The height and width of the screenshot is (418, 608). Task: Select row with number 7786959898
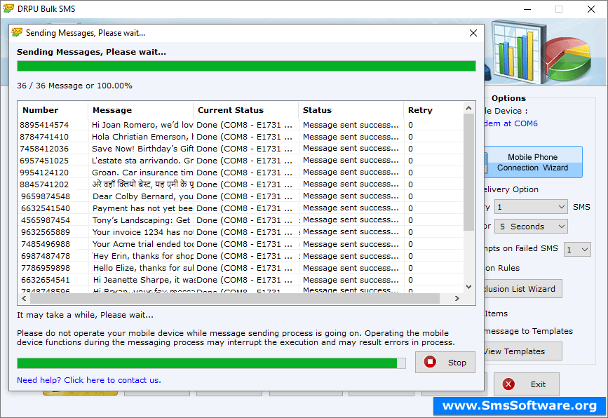pos(241,268)
